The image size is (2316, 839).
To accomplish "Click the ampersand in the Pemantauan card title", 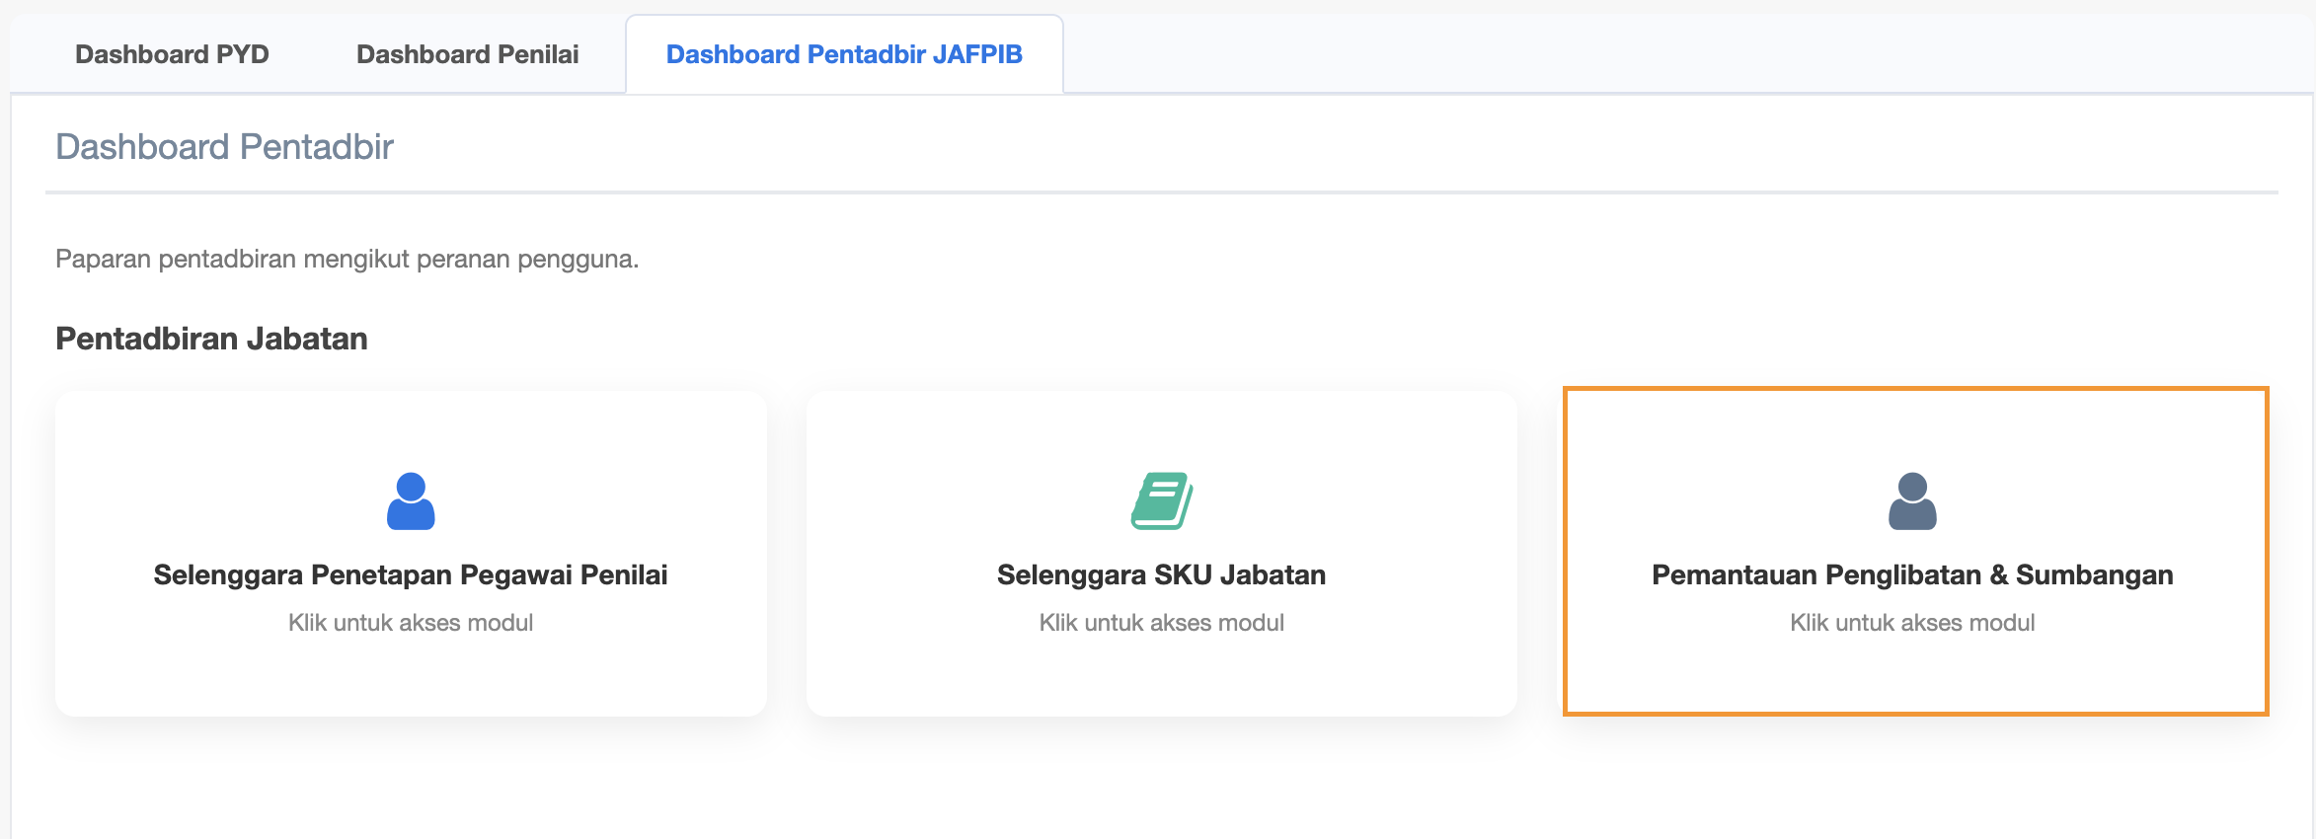I will (1999, 574).
